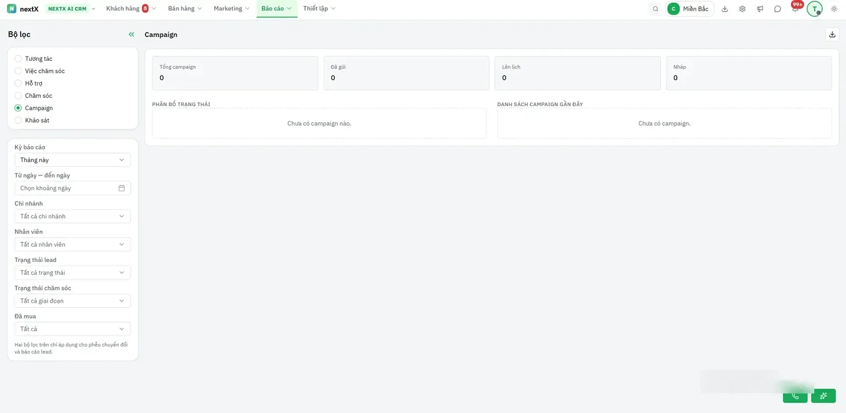Click the 'DANH SÁCH CAMPAIGN GẦN ĐÂY' heading

coord(540,105)
